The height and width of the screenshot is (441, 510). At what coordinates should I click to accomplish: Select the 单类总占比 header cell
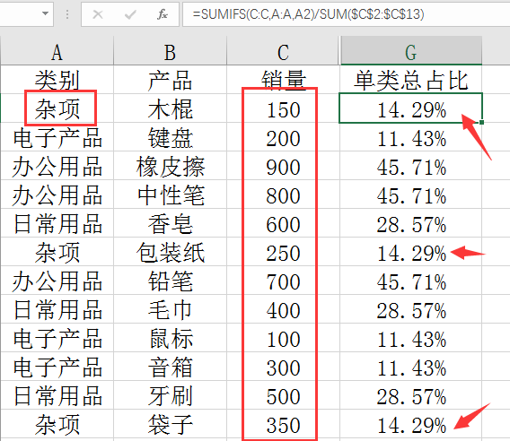411,80
